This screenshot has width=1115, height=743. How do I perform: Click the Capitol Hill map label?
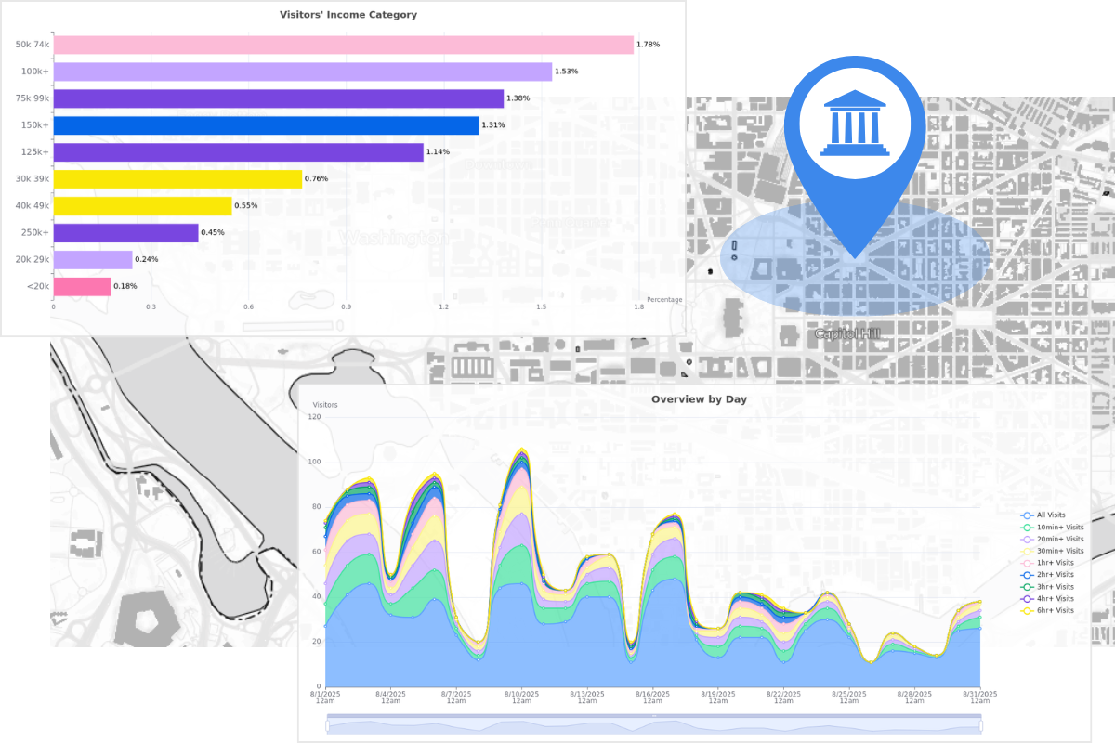click(846, 333)
